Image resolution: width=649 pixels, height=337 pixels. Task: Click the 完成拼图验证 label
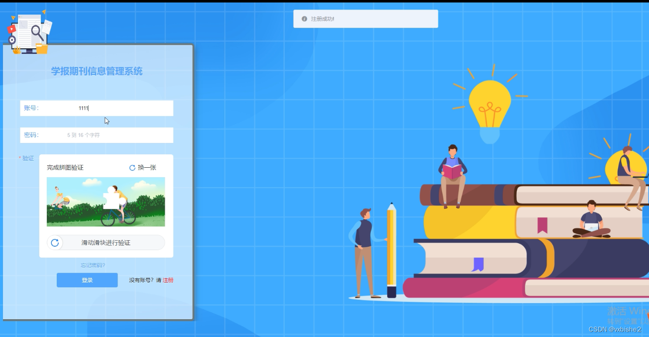tap(65, 168)
